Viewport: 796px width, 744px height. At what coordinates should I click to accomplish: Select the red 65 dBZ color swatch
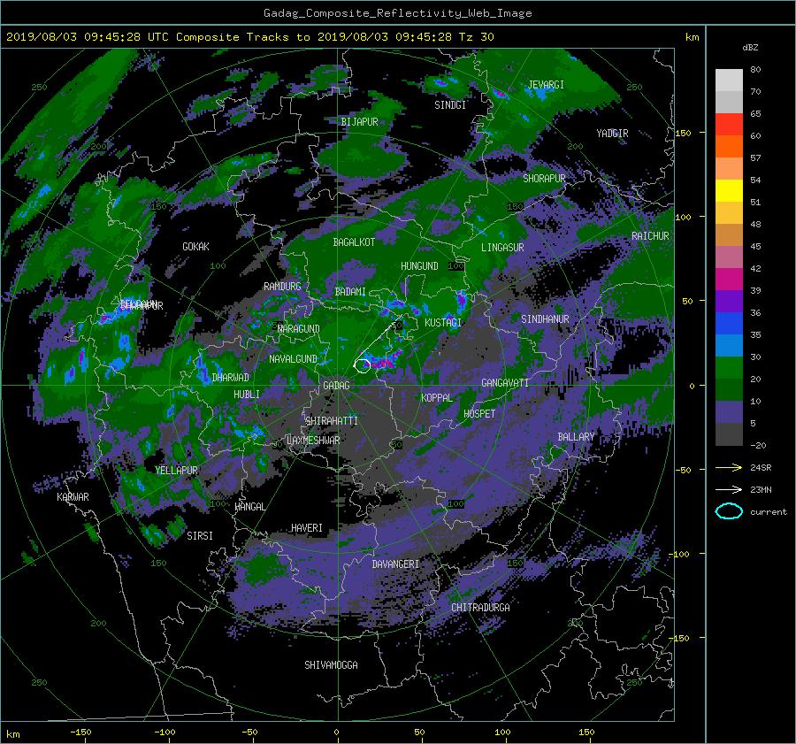tap(729, 124)
